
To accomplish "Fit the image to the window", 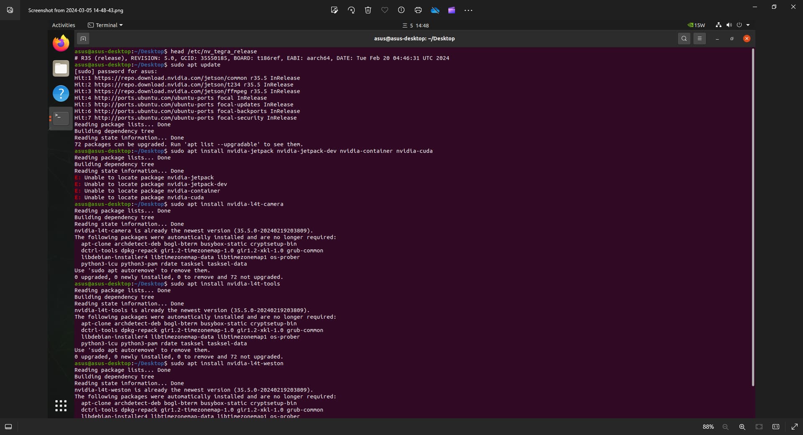I will point(759,427).
